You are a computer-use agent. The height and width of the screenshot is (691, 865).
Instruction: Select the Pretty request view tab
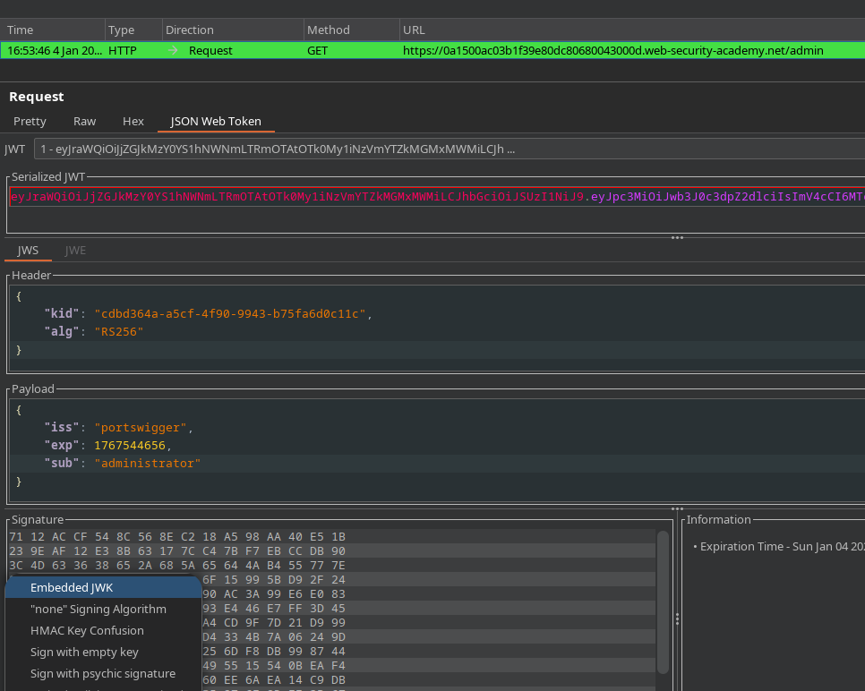click(x=30, y=121)
